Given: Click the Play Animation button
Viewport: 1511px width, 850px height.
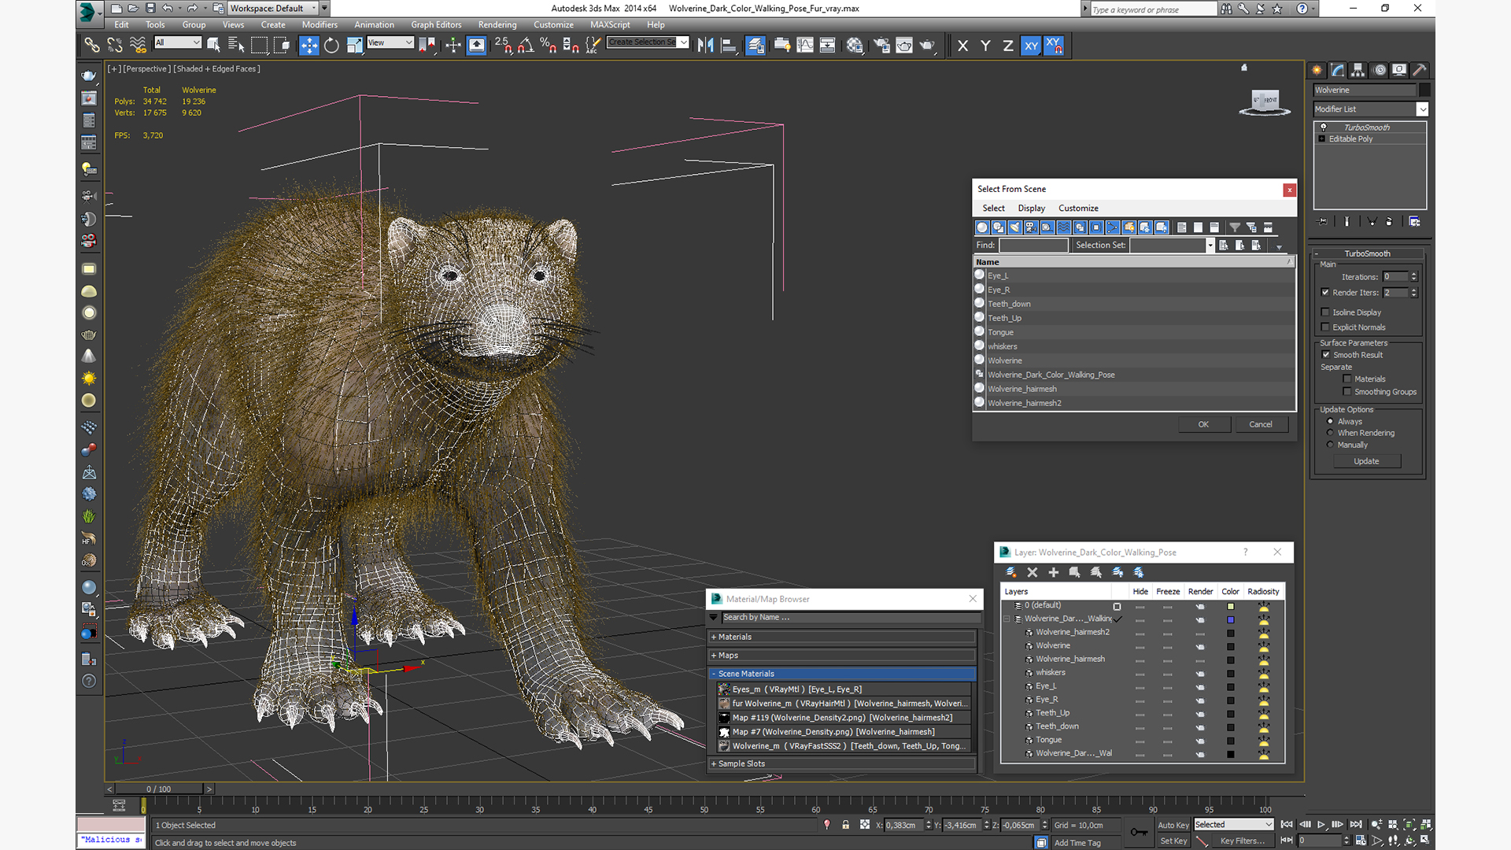Looking at the screenshot, I should click(x=1321, y=824).
